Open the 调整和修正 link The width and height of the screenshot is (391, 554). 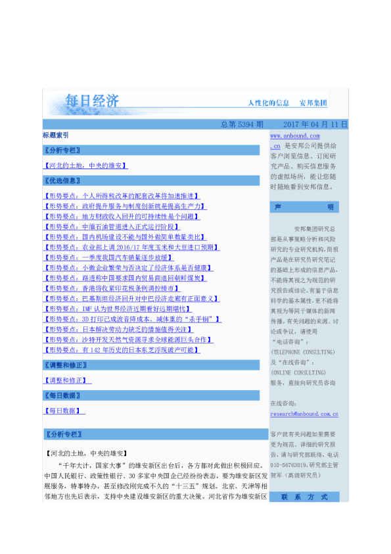pyautogui.click(x=68, y=380)
